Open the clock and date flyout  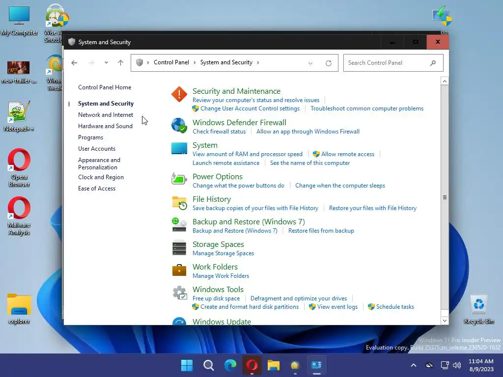click(481, 365)
